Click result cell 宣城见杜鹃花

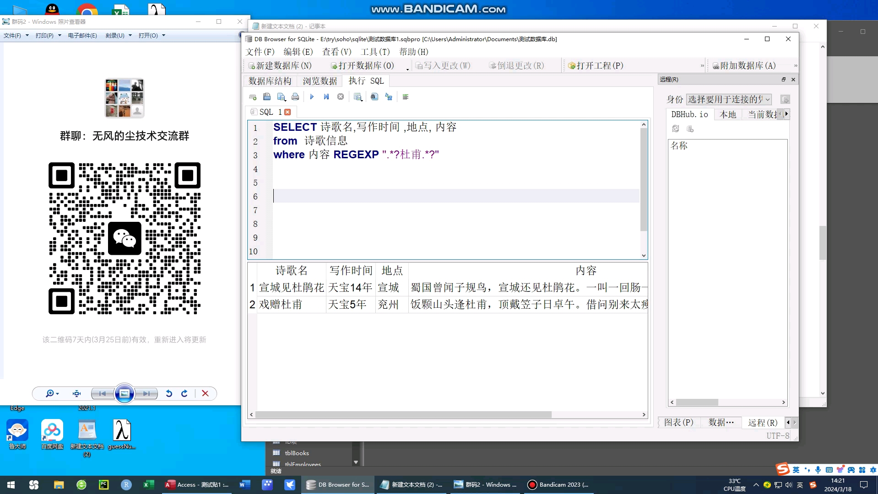[x=292, y=288]
